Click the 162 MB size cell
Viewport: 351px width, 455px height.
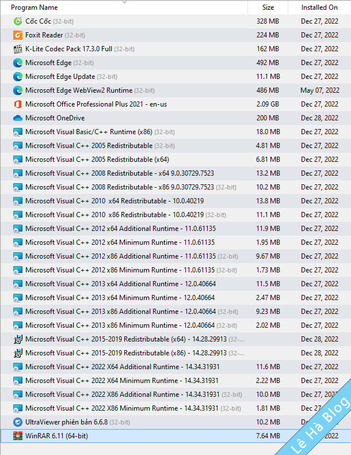268,49
